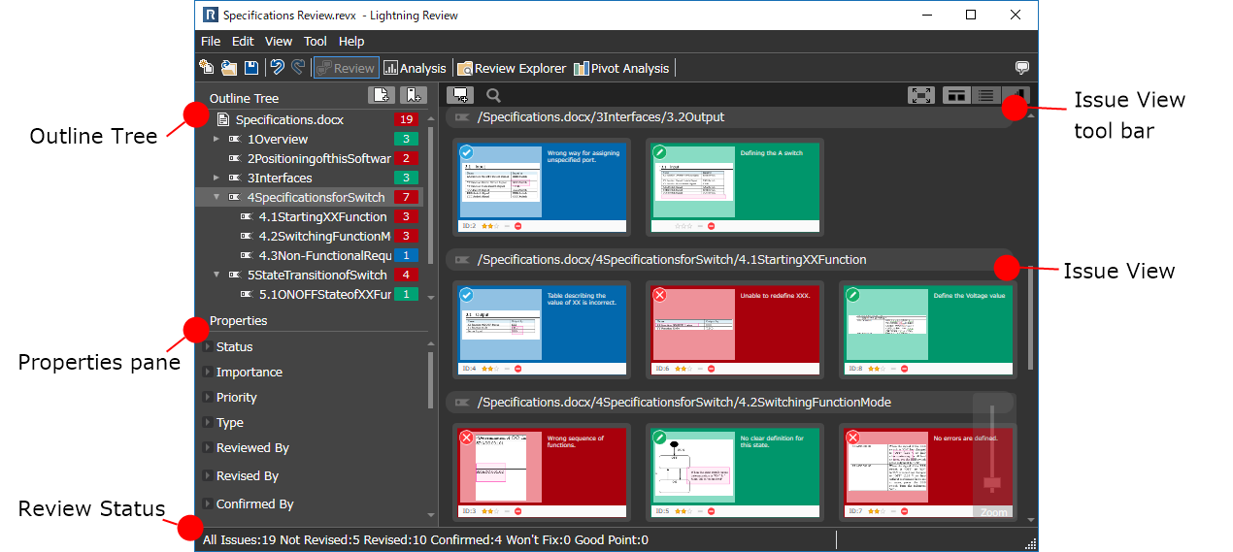Click the Issue View vertical scrollbar
The height and width of the screenshot is (552, 1233).
[1031, 316]
